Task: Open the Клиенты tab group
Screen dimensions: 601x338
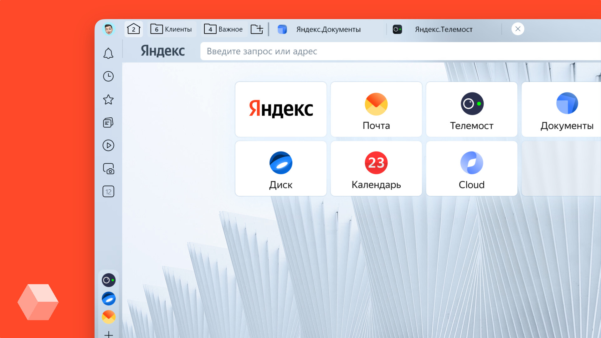Action: (x=172, y=29)
